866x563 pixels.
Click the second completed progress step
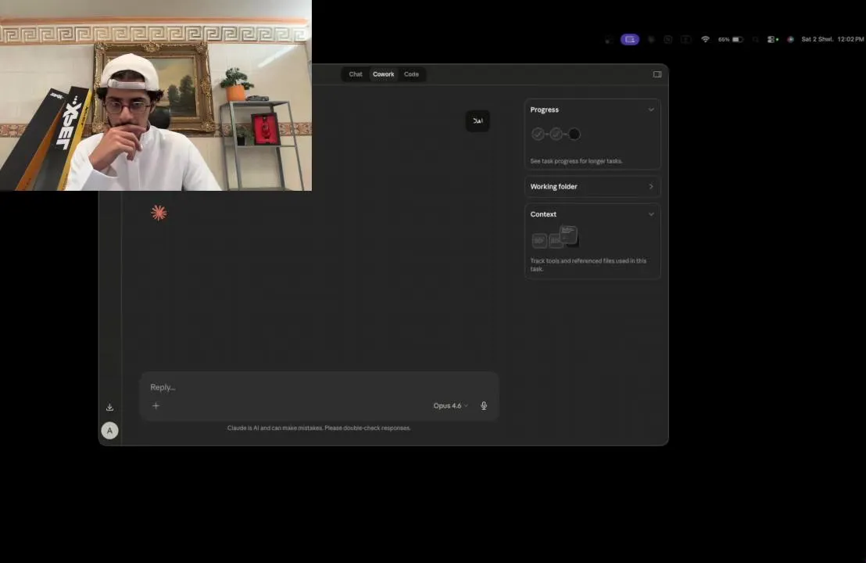tap(556, 134)
